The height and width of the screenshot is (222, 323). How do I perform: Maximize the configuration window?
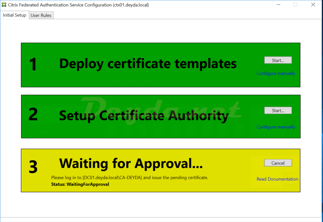[296, 5]
